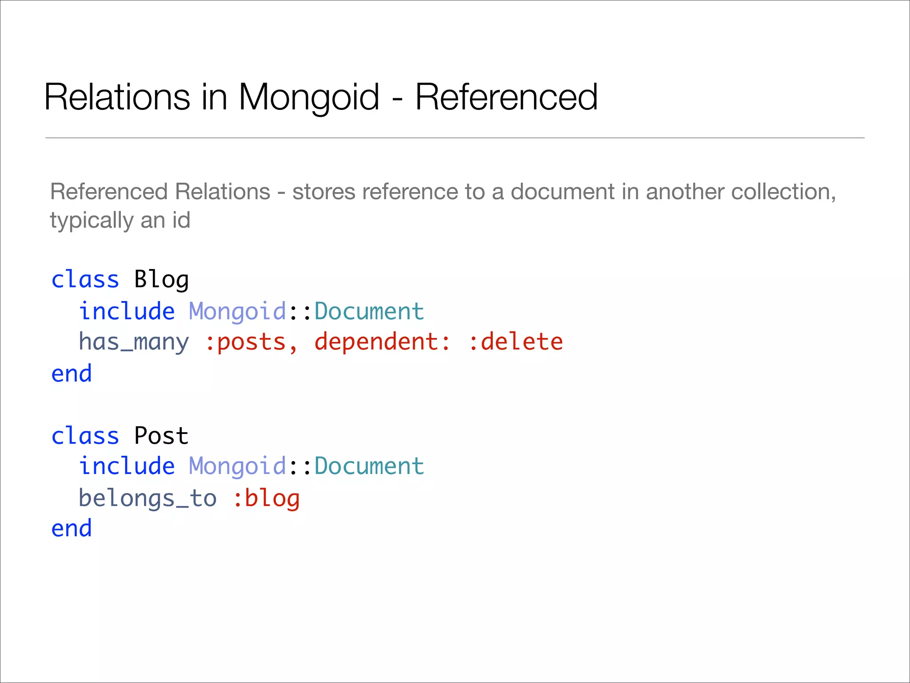Select "Mongoid" in the Blog class
910x683 pixels.
237,311
